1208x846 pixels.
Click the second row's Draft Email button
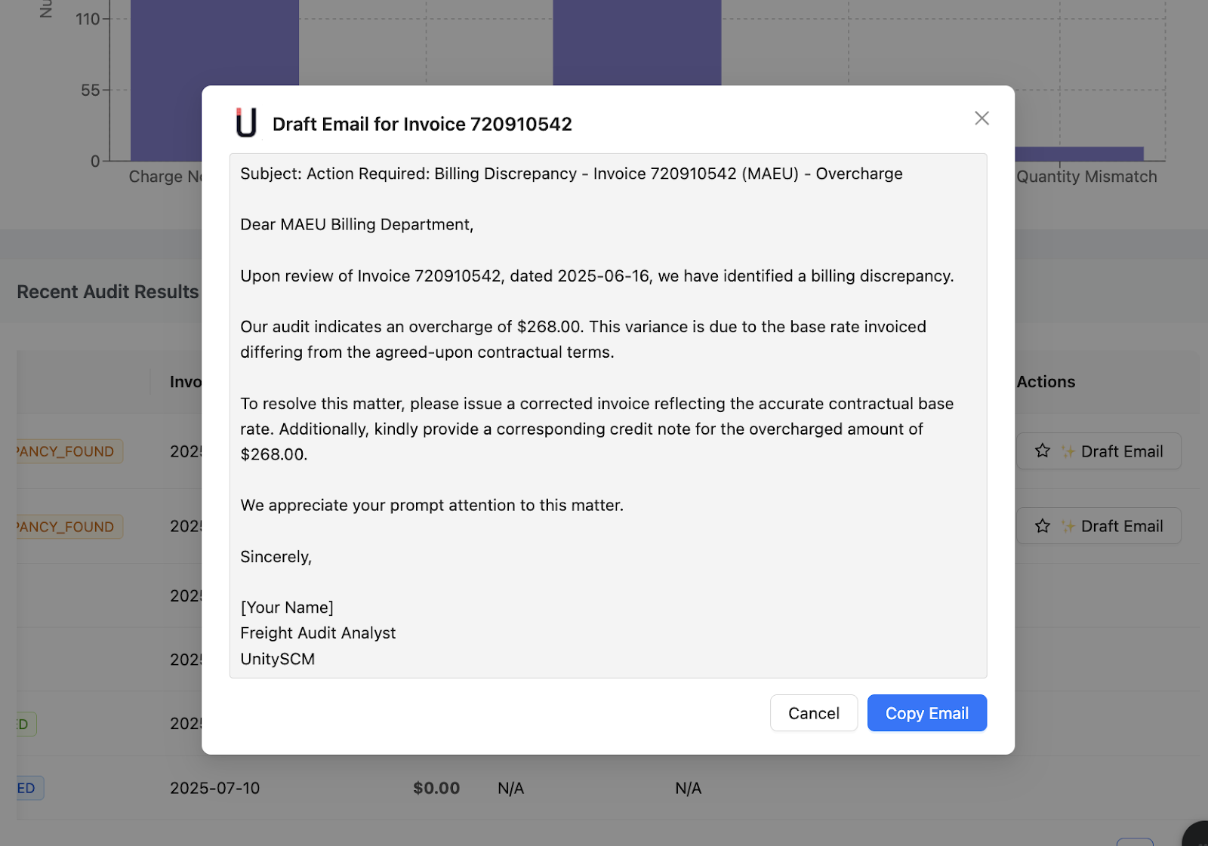tap(1099, 526)
